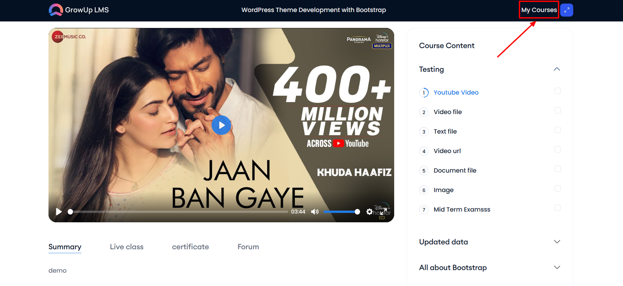Image resolution: width=623 pixels, height=286 pixels.
Task: Toggle video fullscreen icon in player bar
Action: 383,212
